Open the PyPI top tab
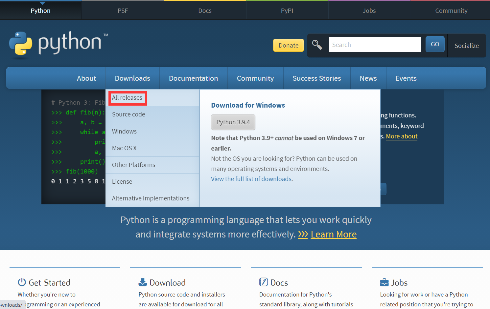Image resolution: width=490 pixels, height=309 pixels. (287, 10)
